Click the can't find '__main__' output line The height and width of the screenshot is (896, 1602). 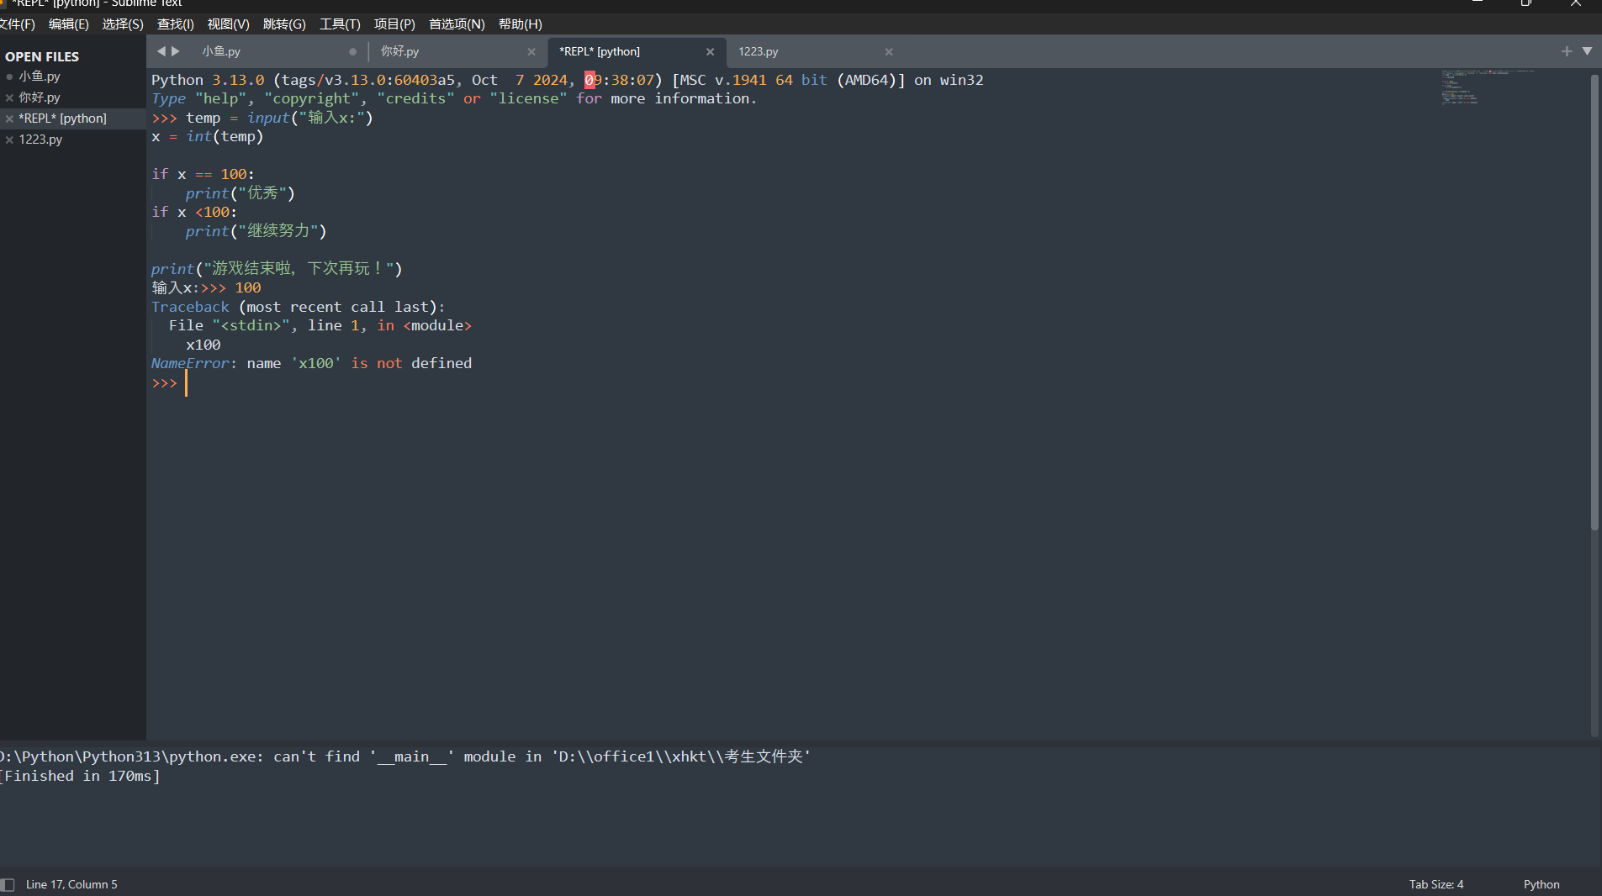point(405,757)
